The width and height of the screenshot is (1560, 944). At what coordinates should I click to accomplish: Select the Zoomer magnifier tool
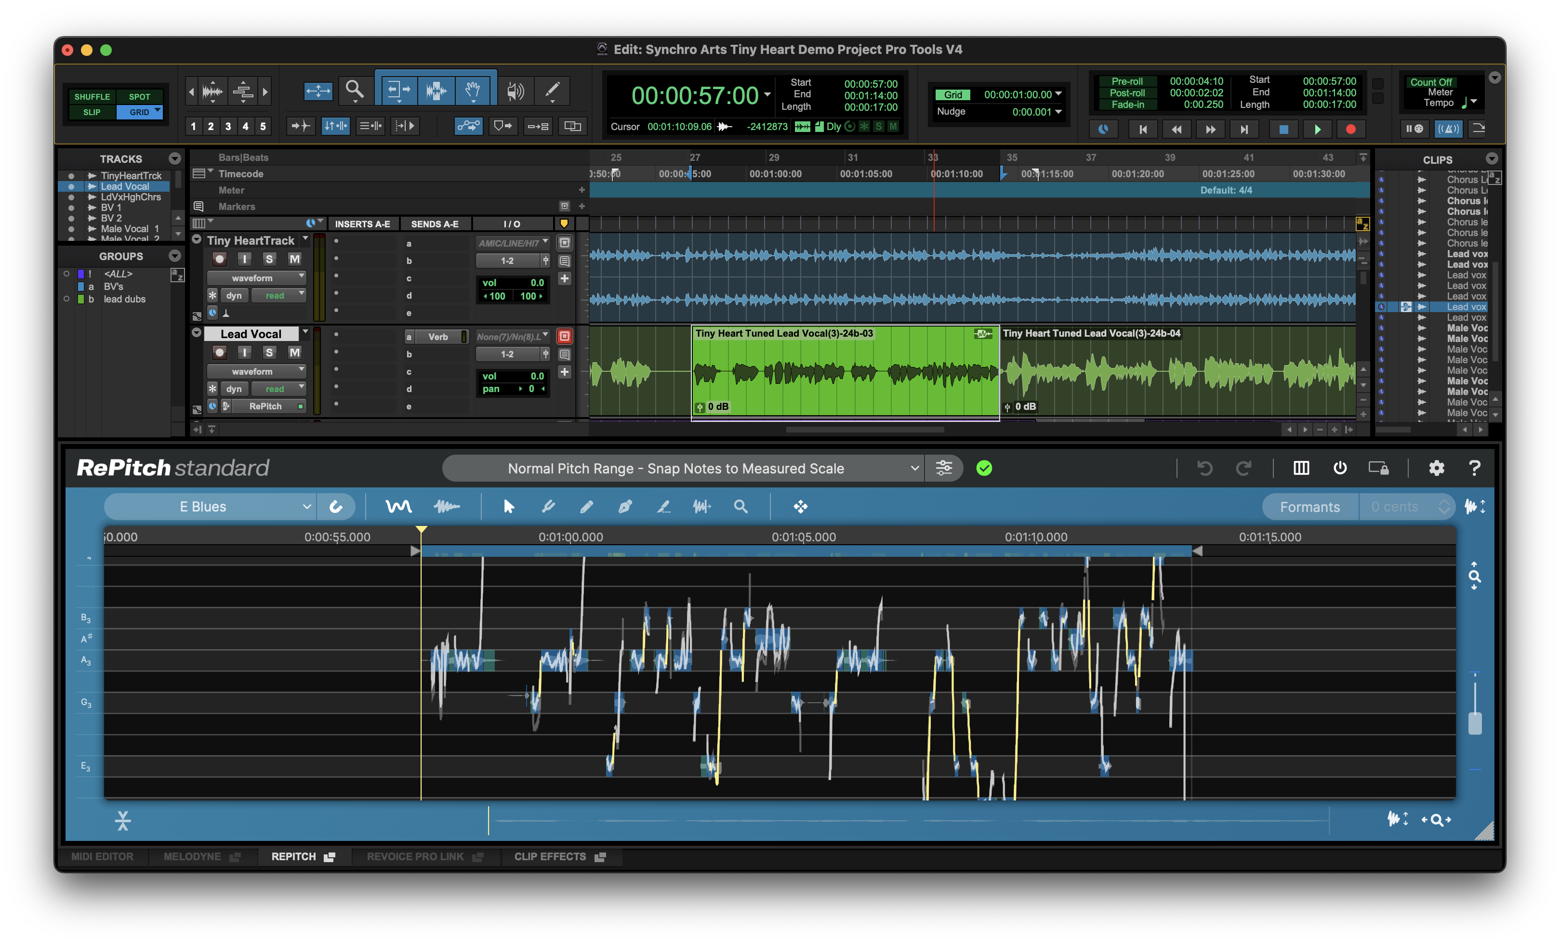(x=355, y=90)
